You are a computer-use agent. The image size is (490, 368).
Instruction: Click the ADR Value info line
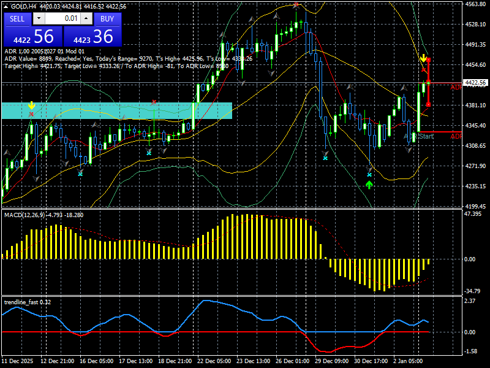coord(129,58)
